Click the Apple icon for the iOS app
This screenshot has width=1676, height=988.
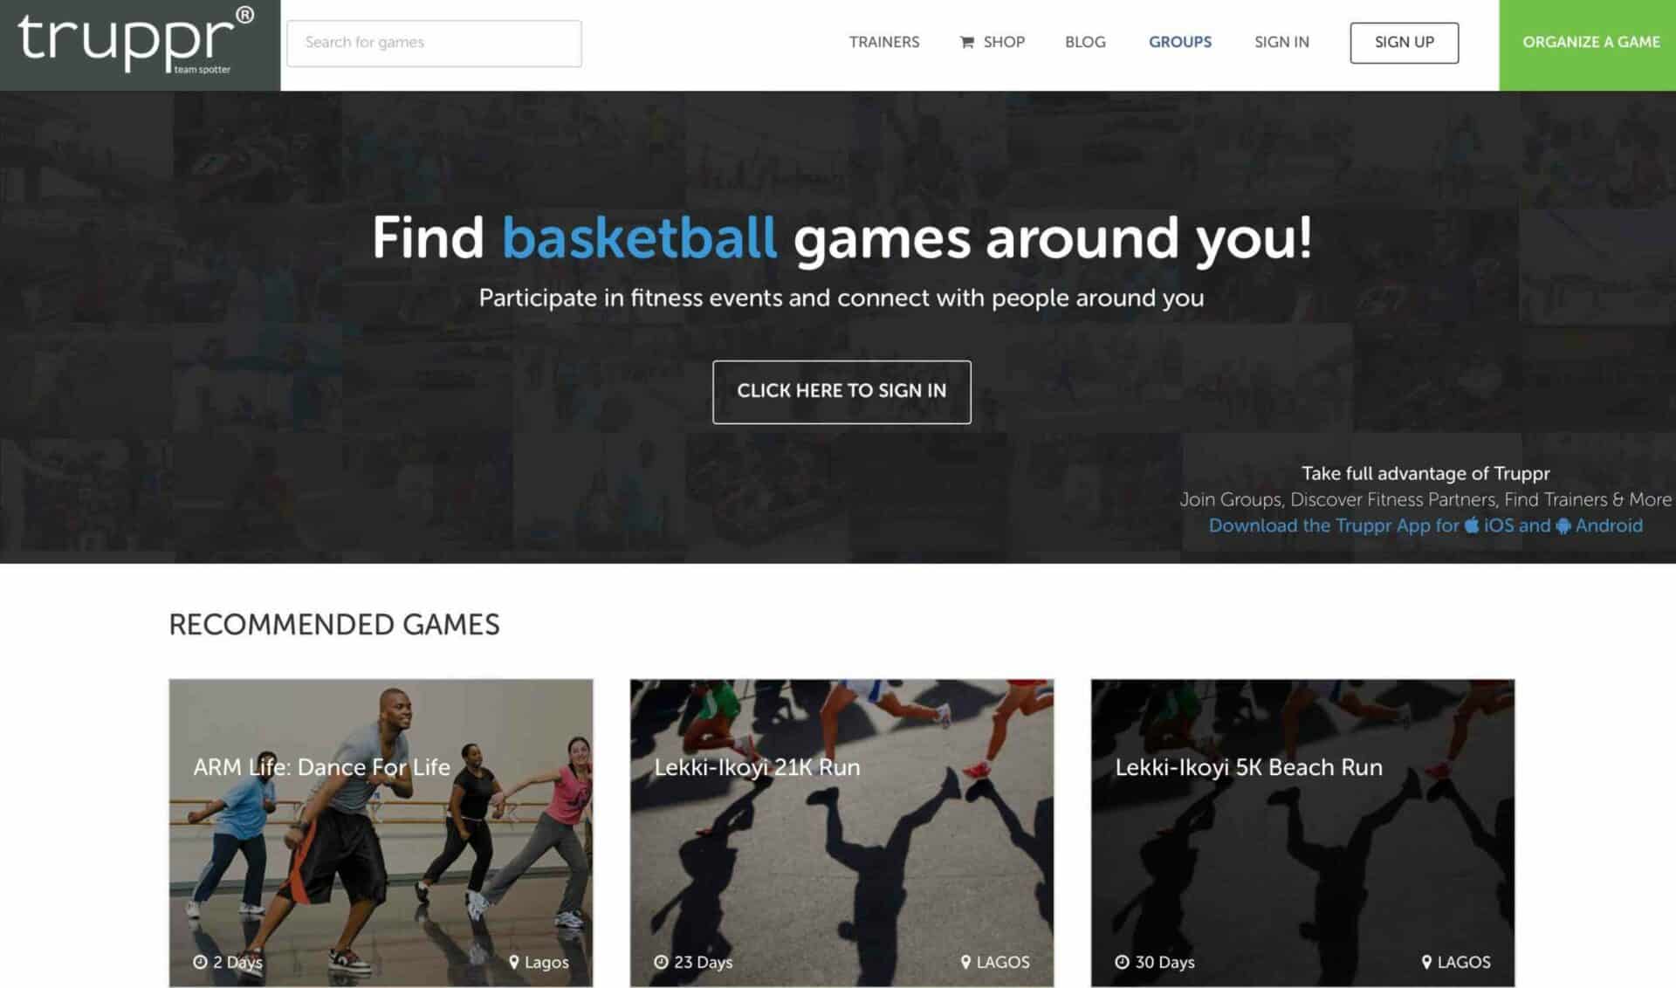[1471, 525]
